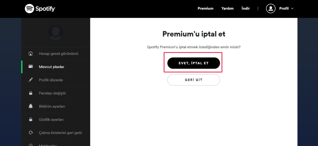Click the Spotify logo

(x=40, y=8)
